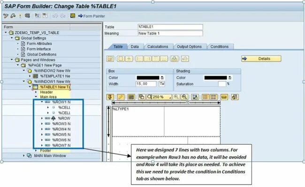Select Form Attributes in the tree
The image size is (305, 187).
[x=39, y=43]
